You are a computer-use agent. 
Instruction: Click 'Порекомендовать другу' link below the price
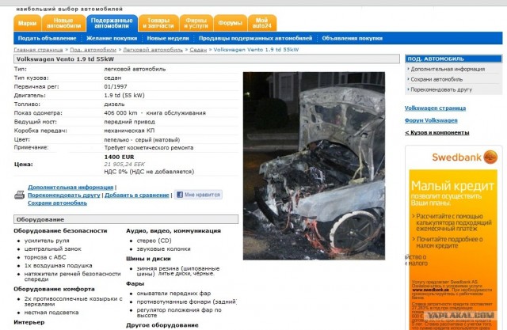pos(64,195)
